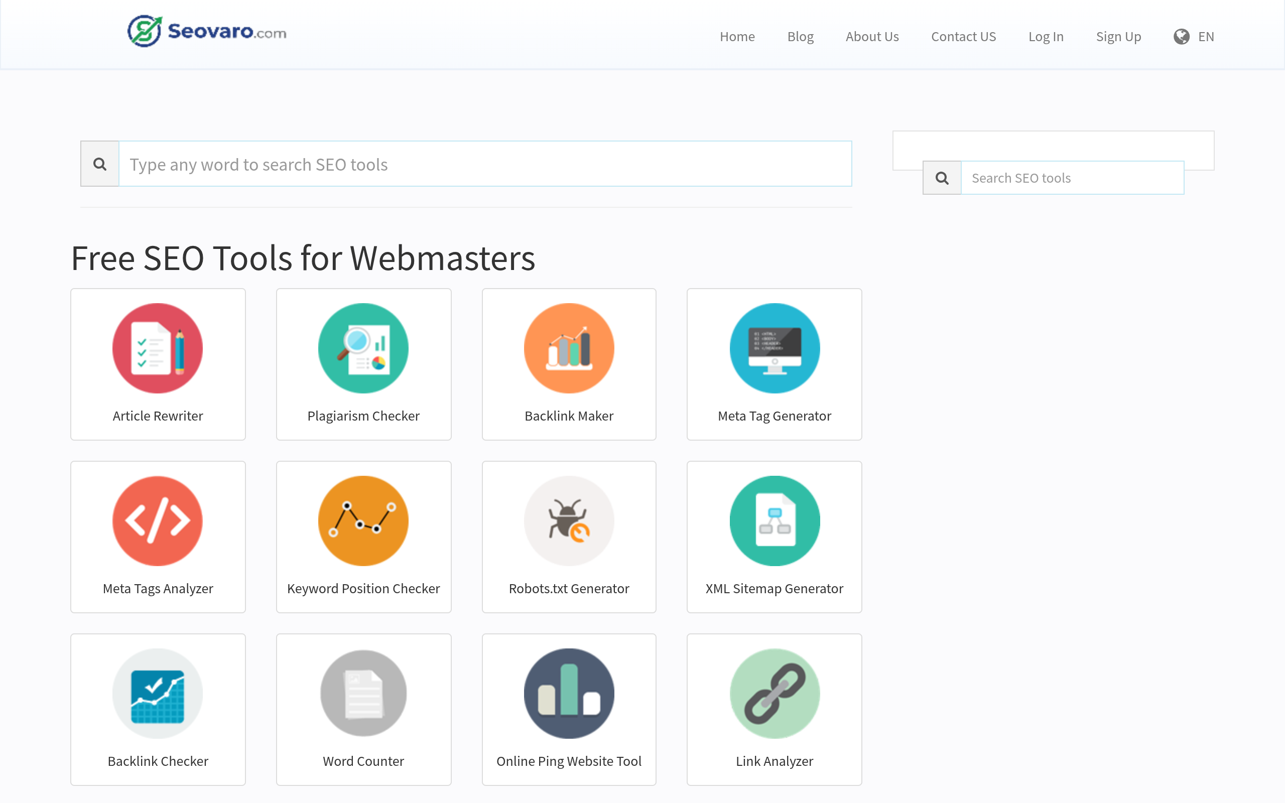This screenshot has width=1285, height=803.
Task: Open the XML Sitemap Generator icon
Action: [x=775, y=521]
